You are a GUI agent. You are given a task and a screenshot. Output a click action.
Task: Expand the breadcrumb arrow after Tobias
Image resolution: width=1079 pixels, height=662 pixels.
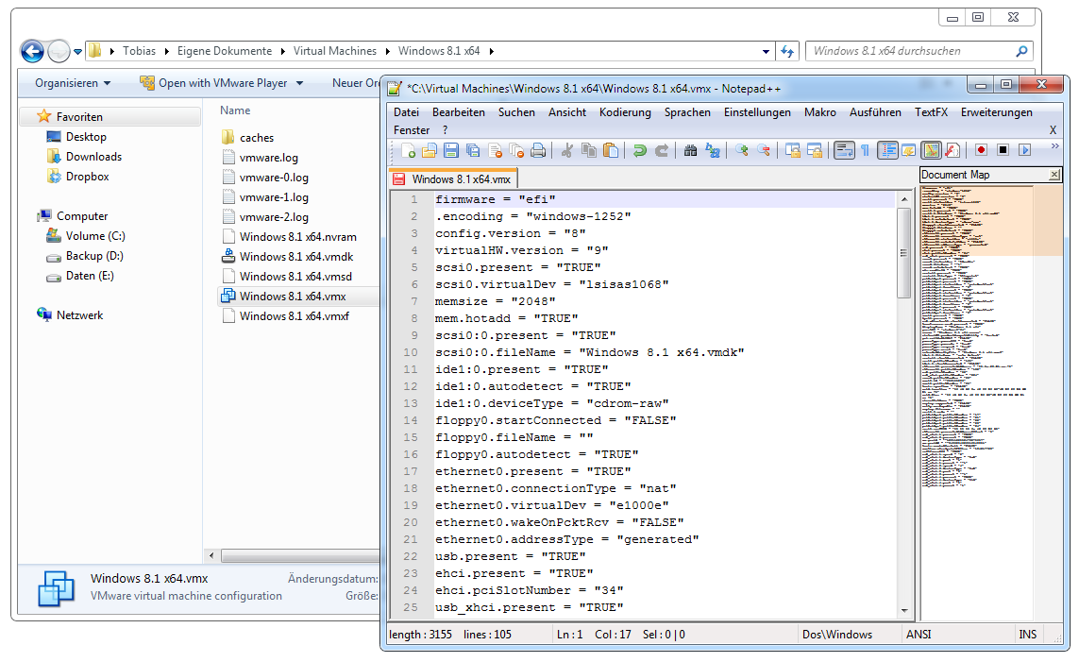[x=166, y=52]
